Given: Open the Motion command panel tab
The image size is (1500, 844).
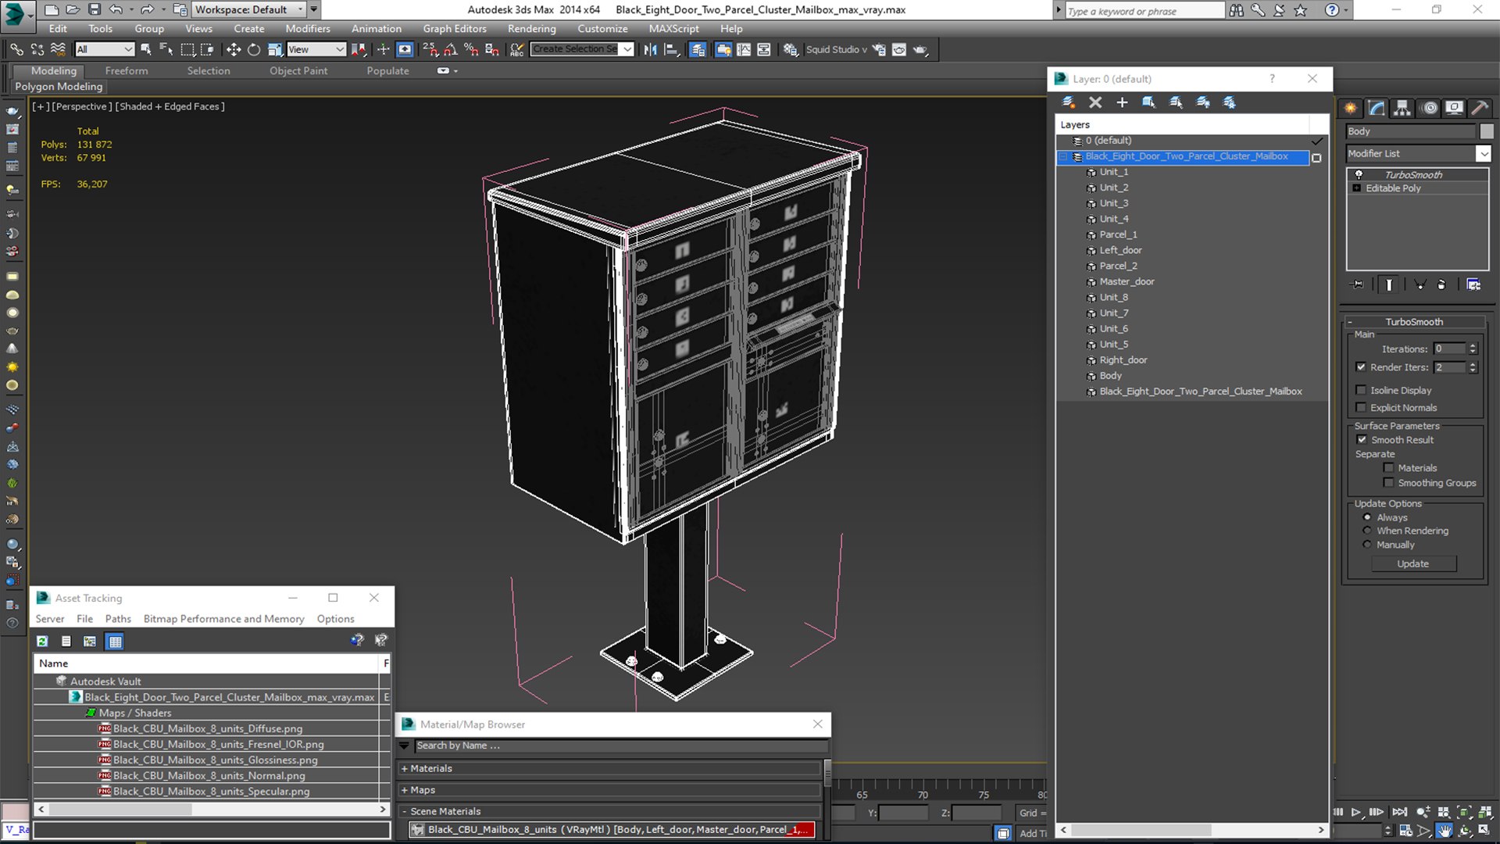Looking at the screenshot, I should pos(1429,108).
